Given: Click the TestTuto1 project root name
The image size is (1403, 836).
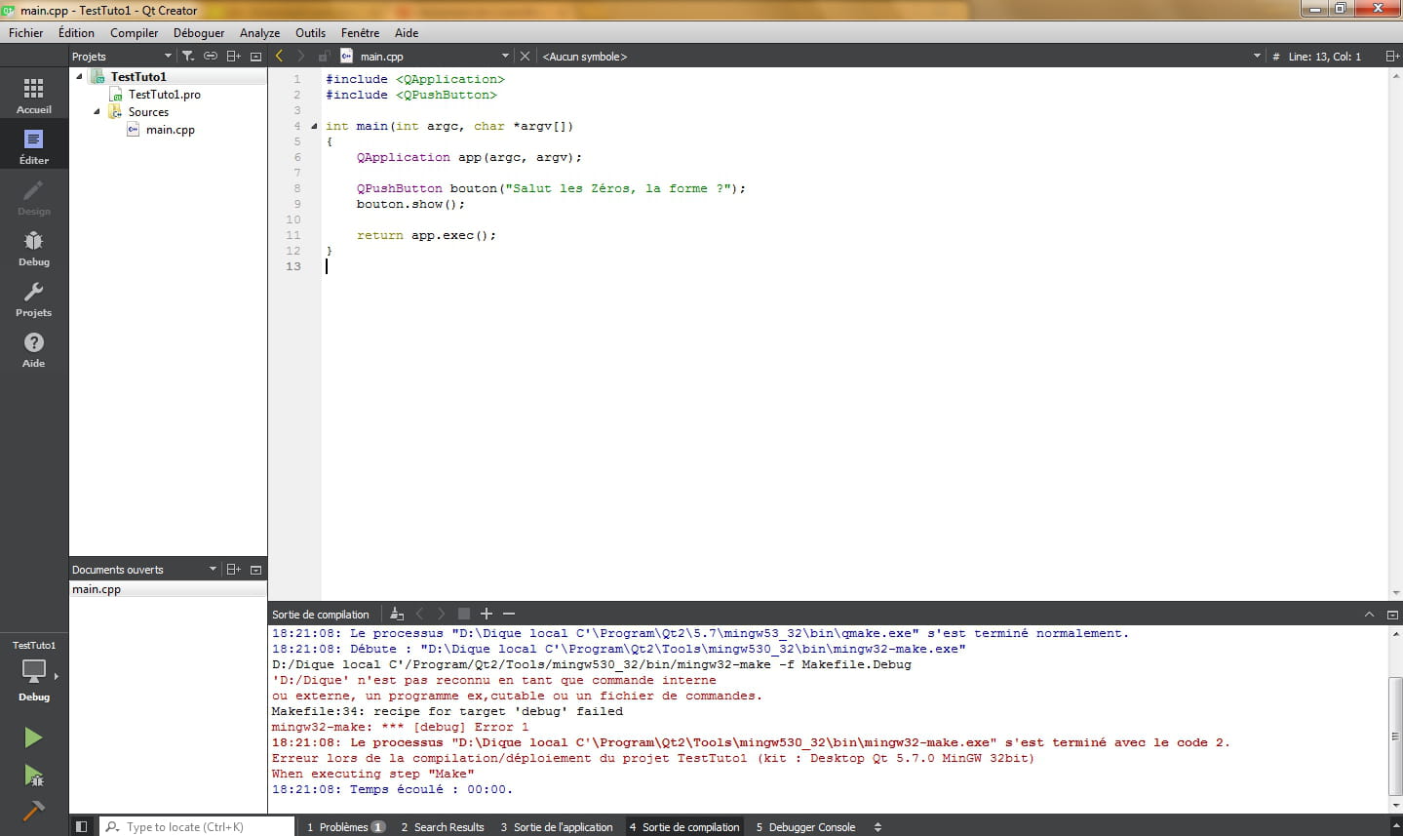Looking at the screenshot, I should 138,76.
